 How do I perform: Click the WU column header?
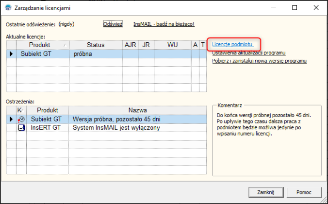(x=173, y=45)
